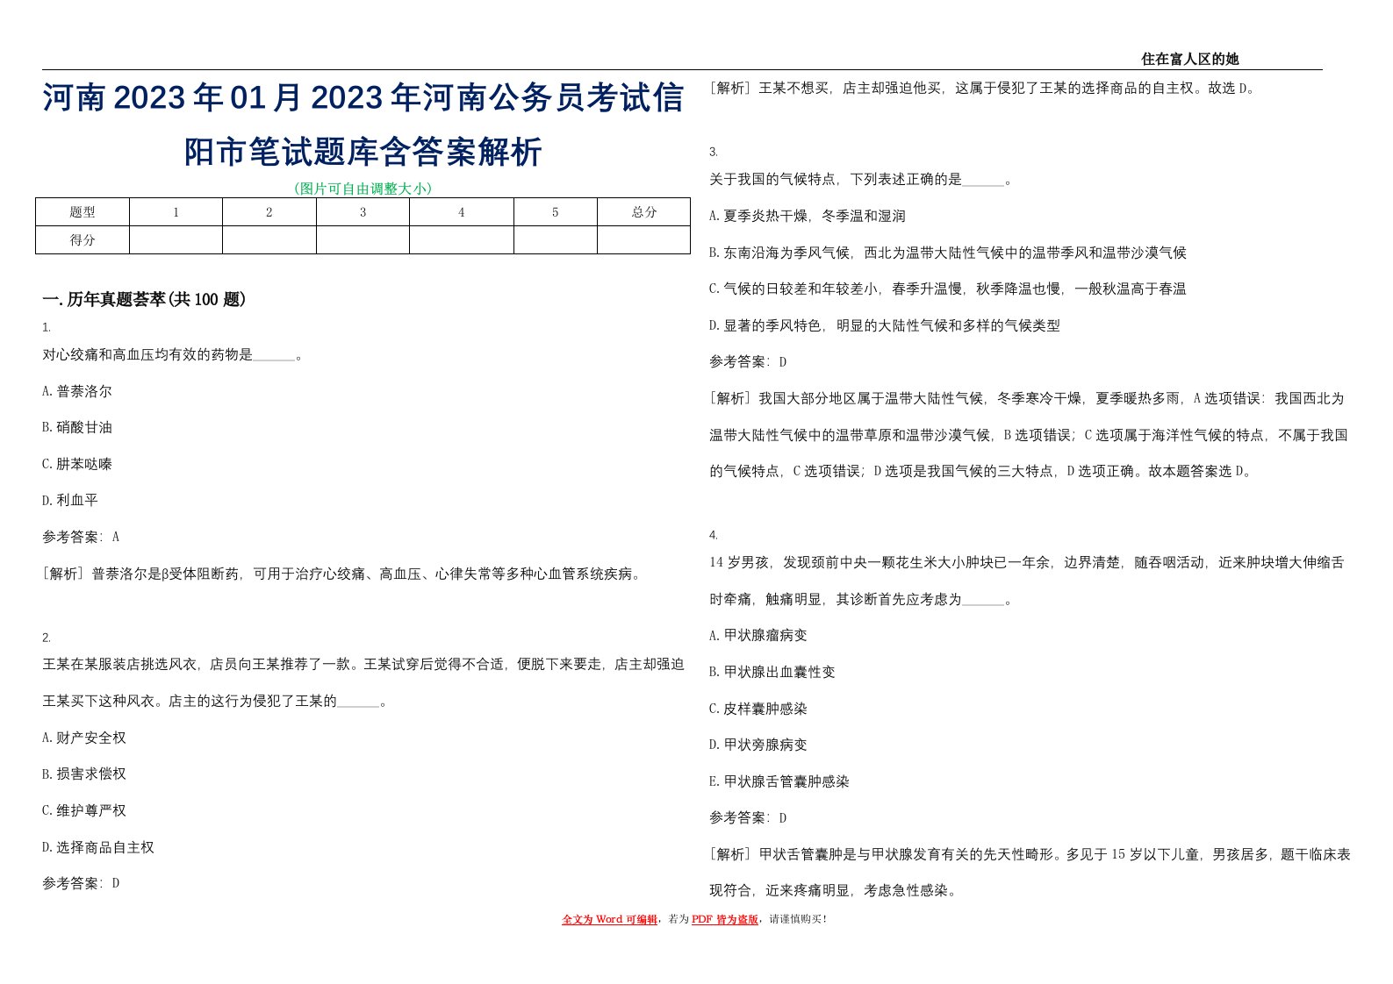Select option B.硝酸甘油
This screenshot has height=984, width=1393.
tap(77, 428)
